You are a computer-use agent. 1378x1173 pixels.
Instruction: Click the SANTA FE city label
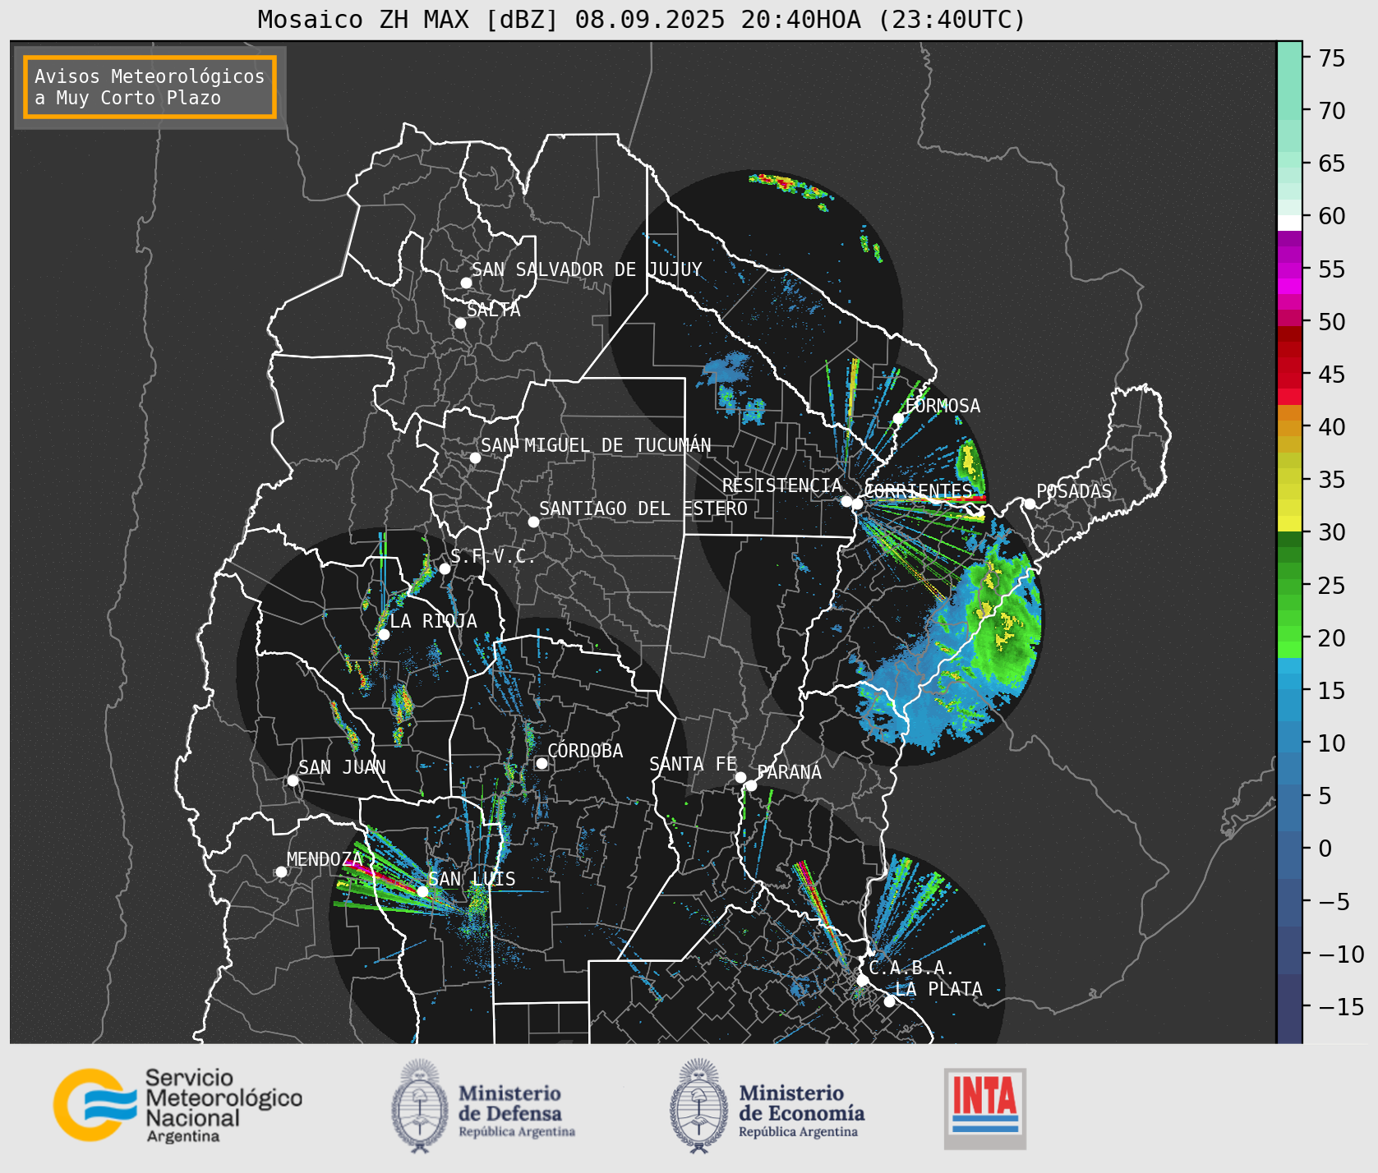693,764
